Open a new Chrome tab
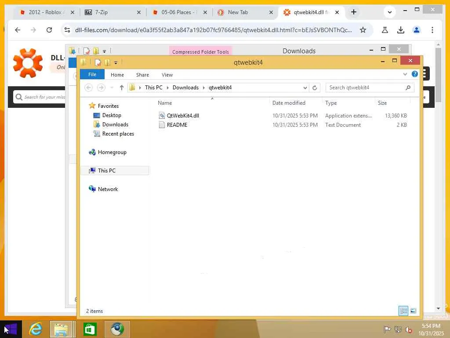The height and width of the screenshot is (338, 450). pyautogui.click(x=354, y=12)
